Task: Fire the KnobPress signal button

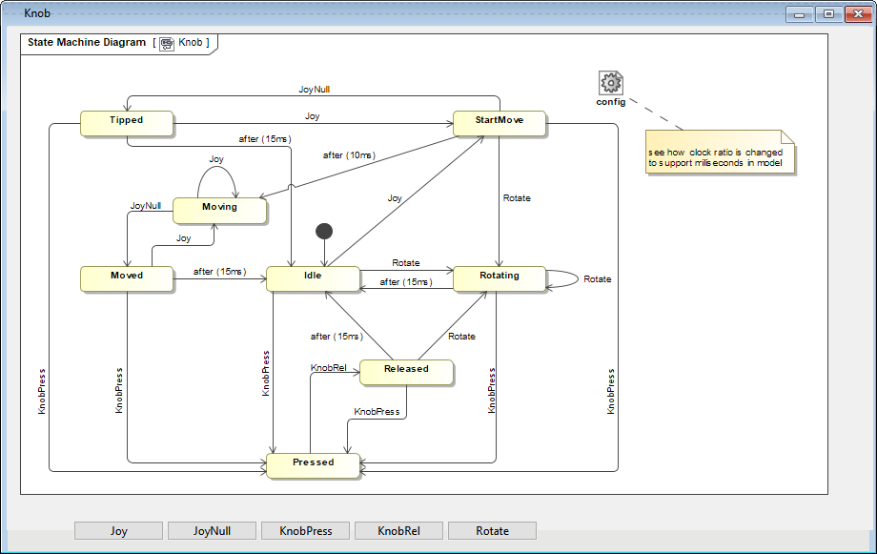Action: (305, 531)
